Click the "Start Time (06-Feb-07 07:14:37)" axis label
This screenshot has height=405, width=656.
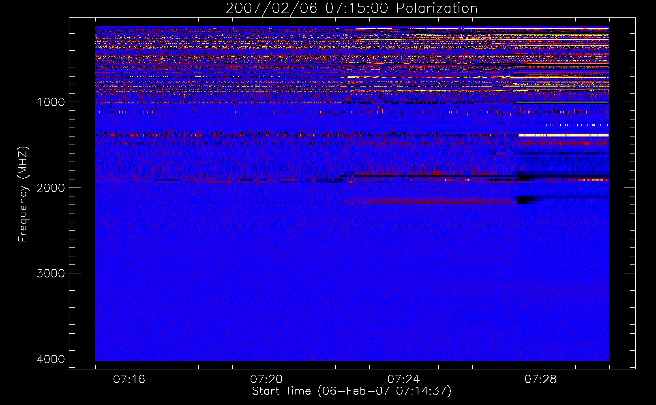pos(352,391)
